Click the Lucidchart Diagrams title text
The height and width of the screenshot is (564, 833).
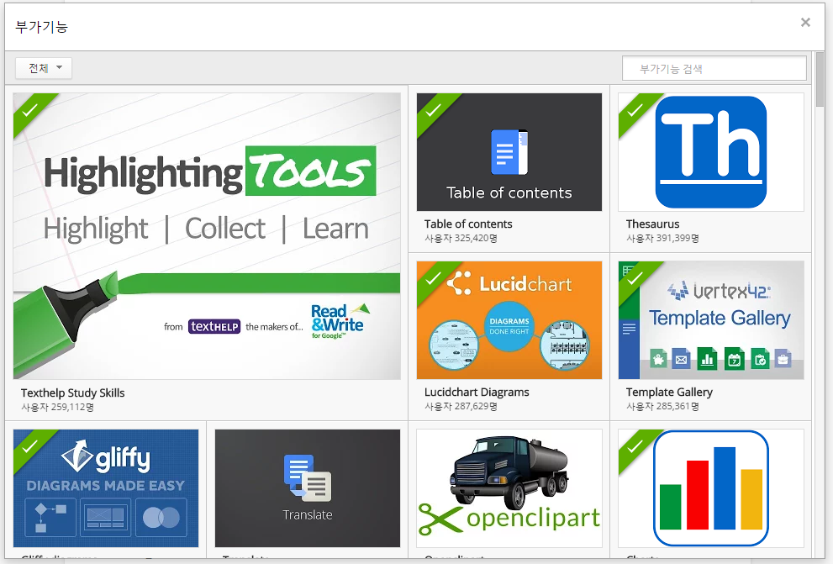point(477,392)
